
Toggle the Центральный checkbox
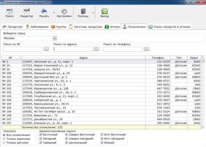[x=67, y=143]
